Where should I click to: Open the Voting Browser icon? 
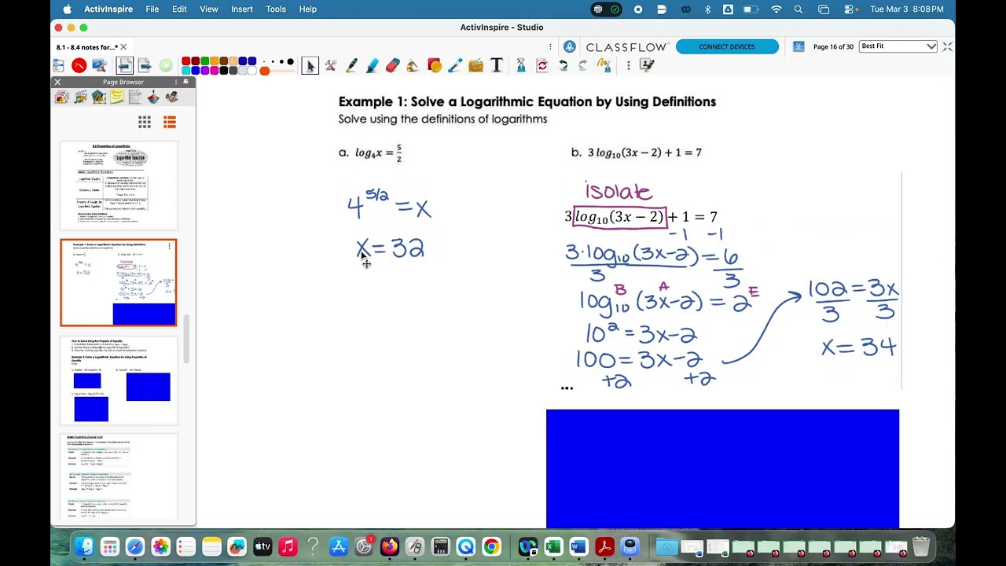coord(171,97)
